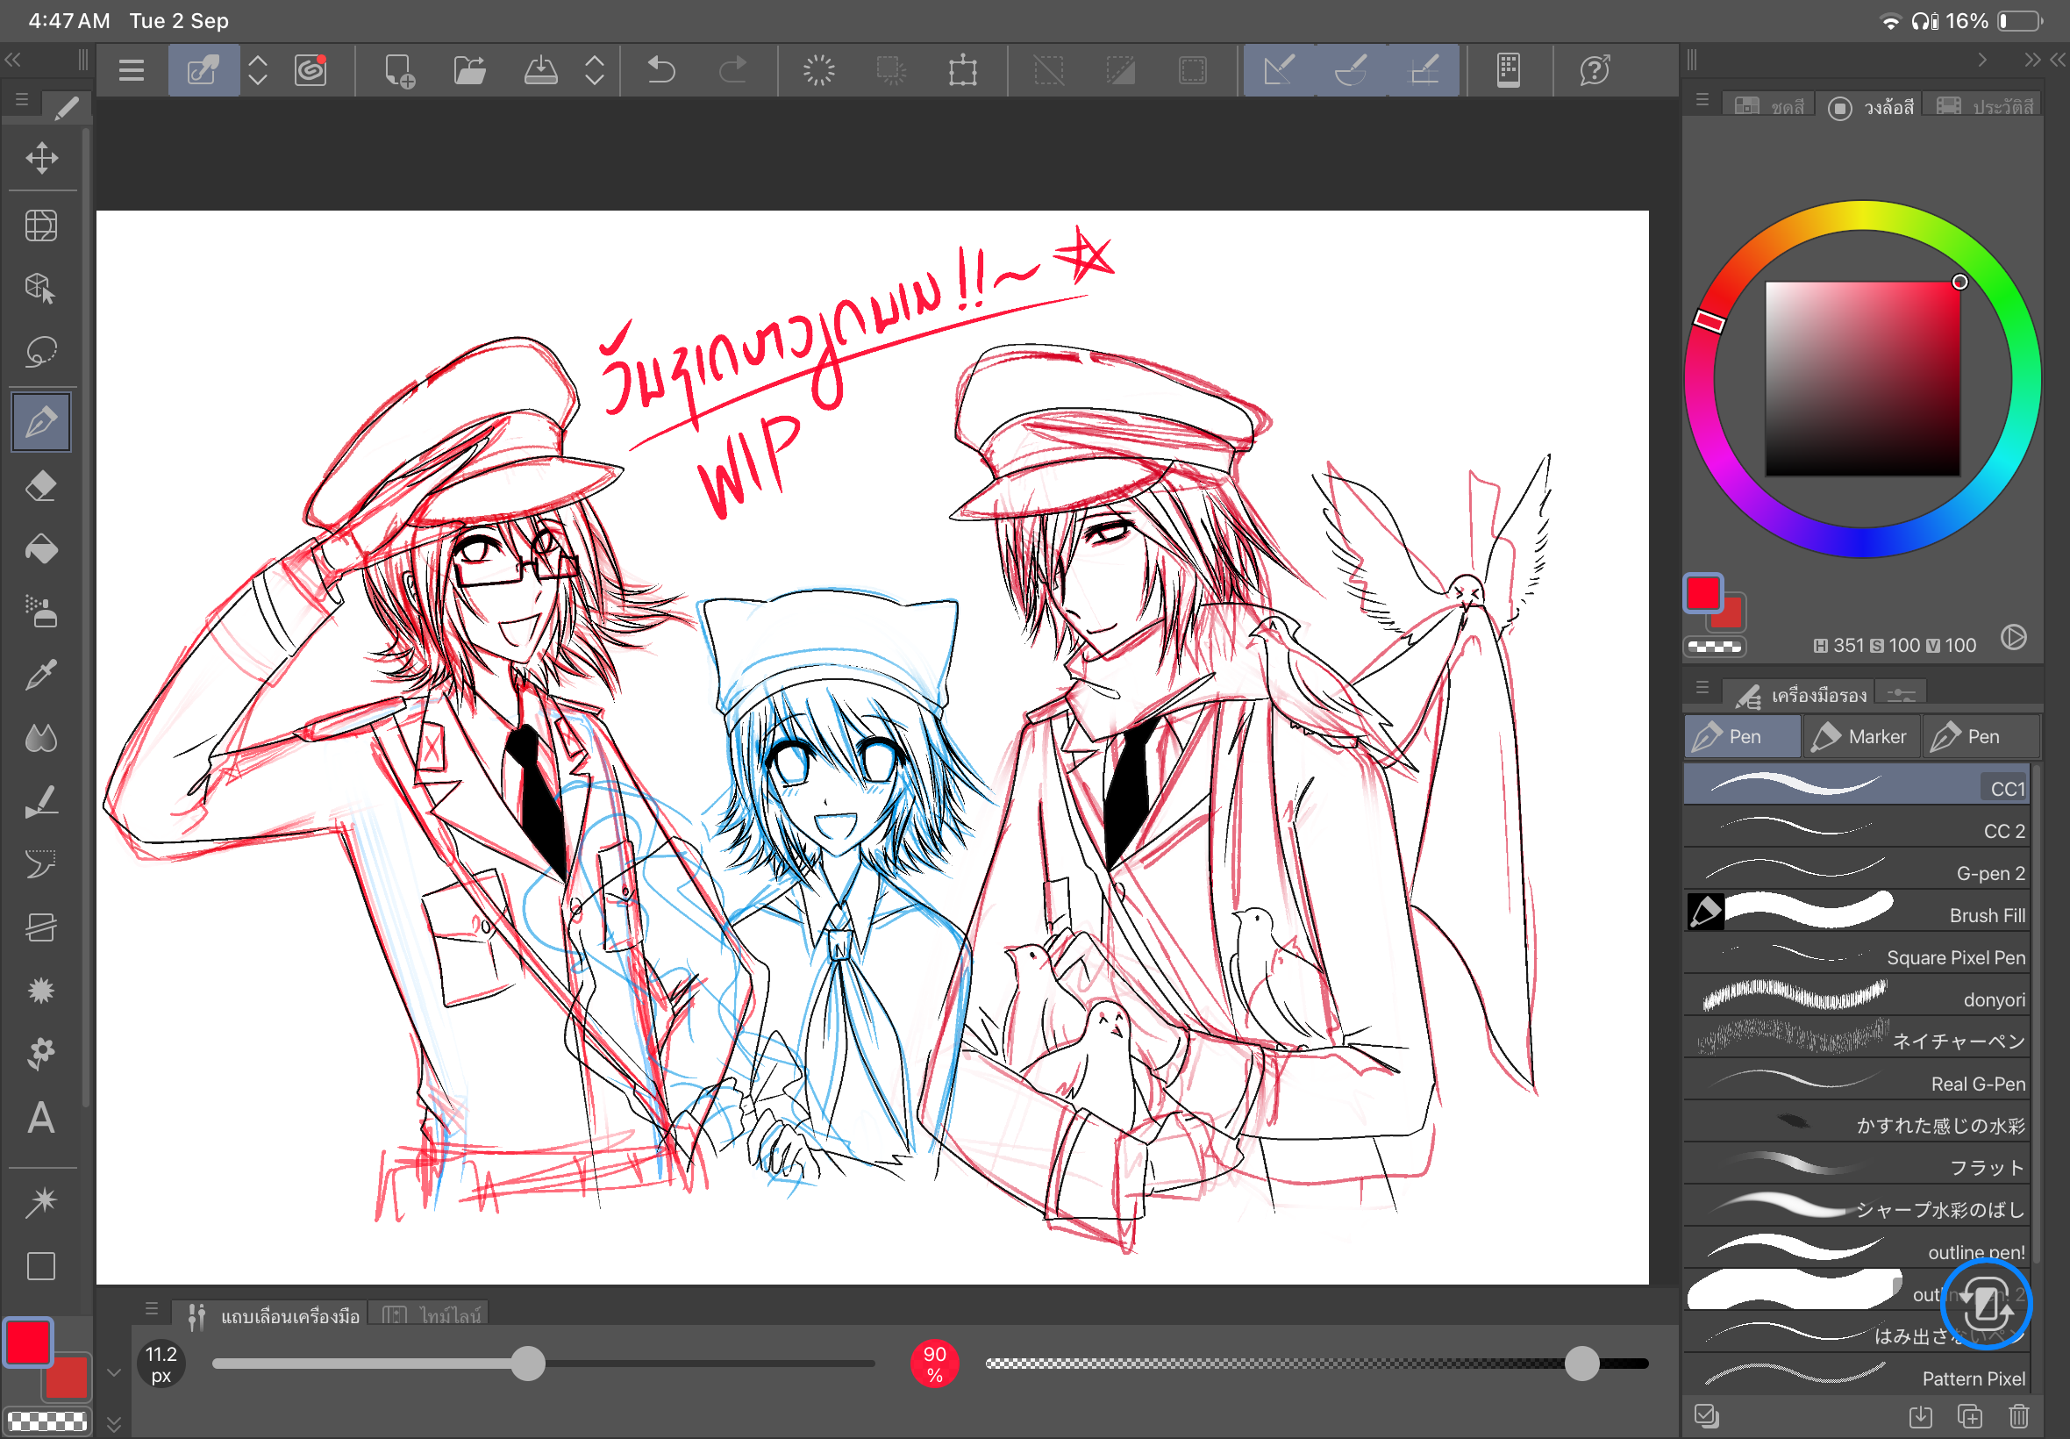Screen dimensions: 2070x1439
Task: Expand the save options chevron
Action: (x=594, y=69)
